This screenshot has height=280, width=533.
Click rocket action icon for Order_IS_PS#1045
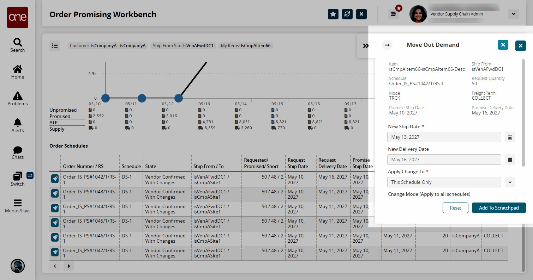pyautogui.click(x=55, y=223)
